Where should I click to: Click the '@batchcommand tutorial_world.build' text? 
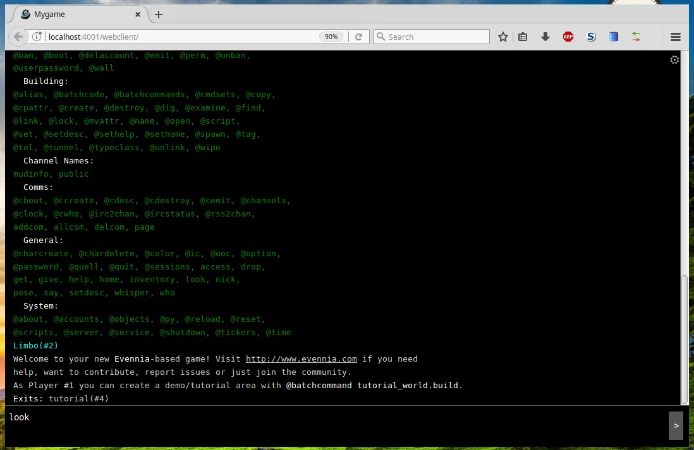(x=372, y=386)
